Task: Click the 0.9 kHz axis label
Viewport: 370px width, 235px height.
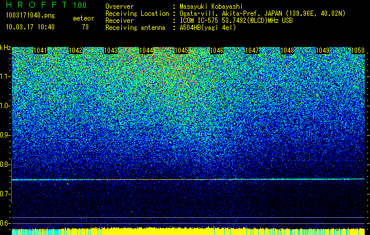Action: coord(5,135)
